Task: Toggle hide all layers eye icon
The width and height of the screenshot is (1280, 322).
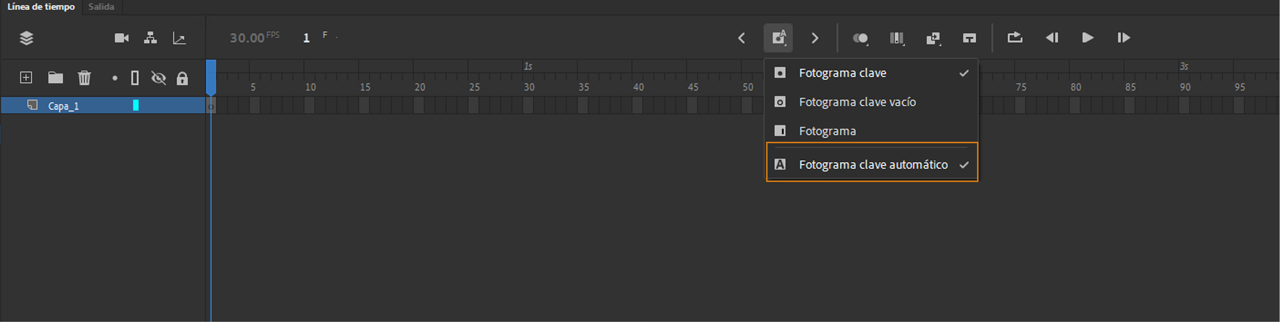Action: click(x=158, y=78)
